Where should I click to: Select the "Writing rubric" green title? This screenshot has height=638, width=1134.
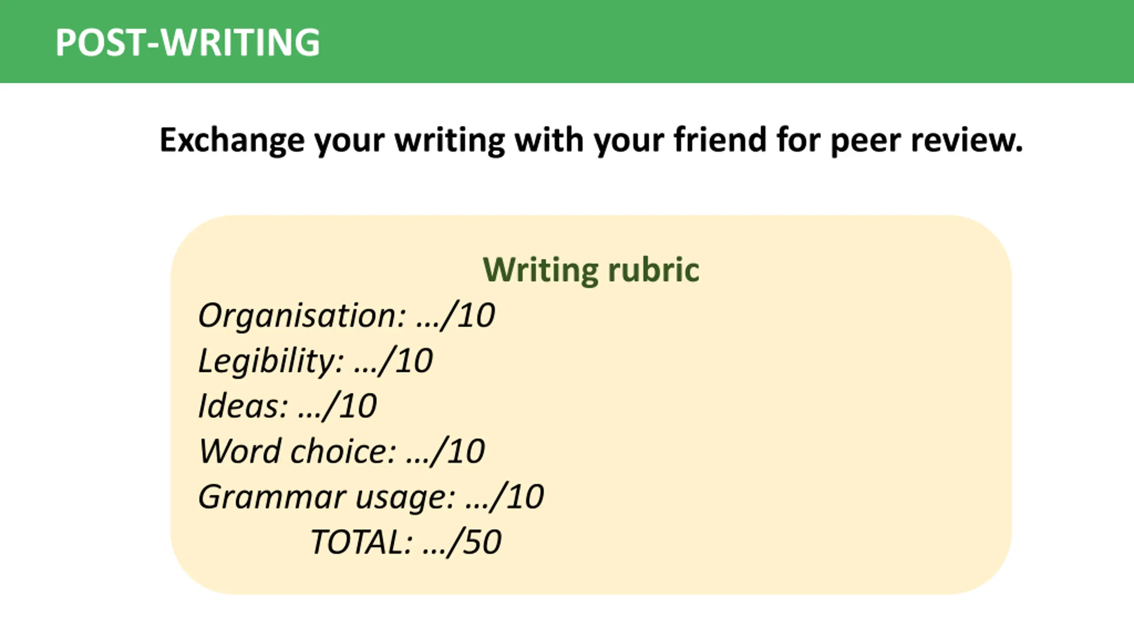[591, 269]
